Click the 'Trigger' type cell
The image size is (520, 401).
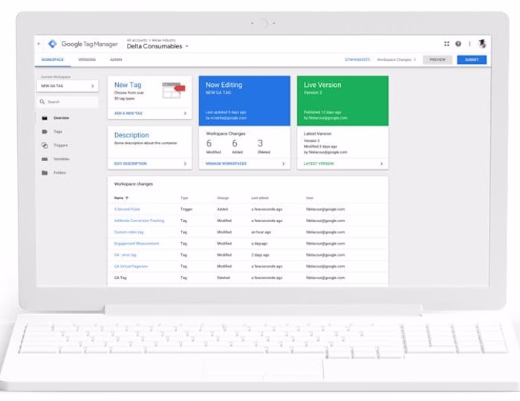(x=186, y=209)
